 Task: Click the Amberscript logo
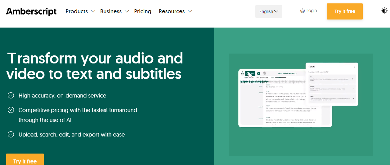[x=31, y=11]
